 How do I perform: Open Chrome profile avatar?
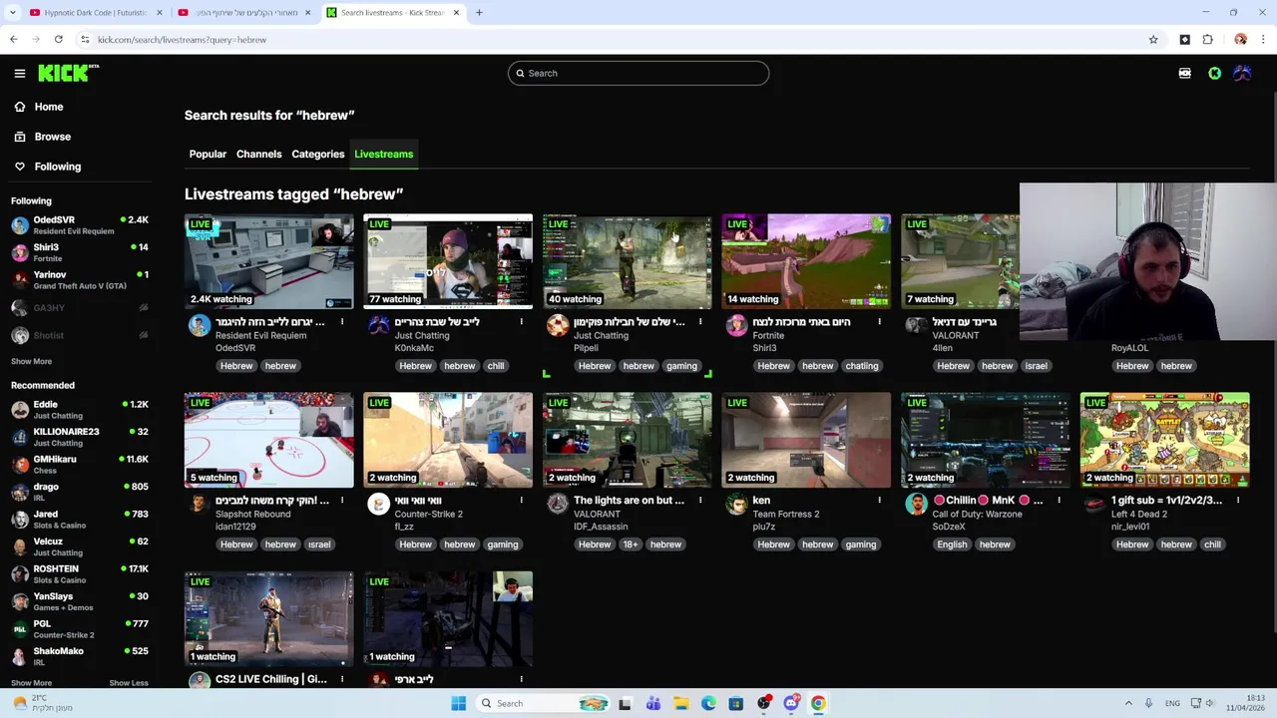(x=1240, y=40)
